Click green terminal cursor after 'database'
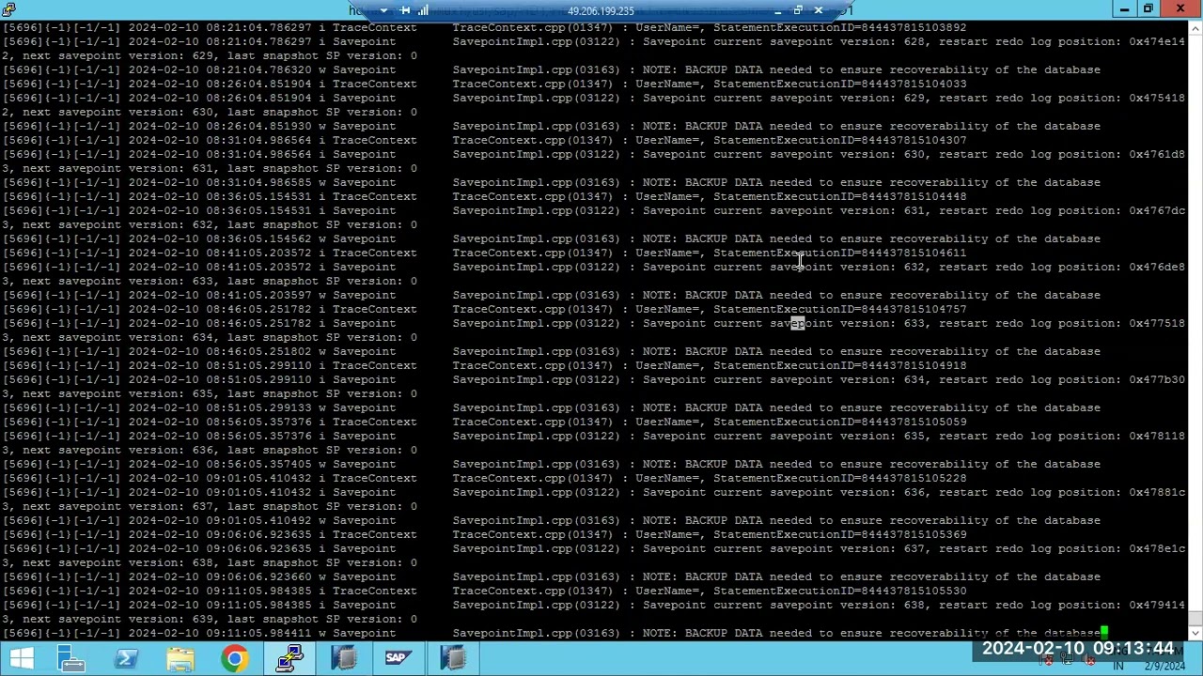This screenshot has width=1203, height=676. pyautogui.click(x=1104, y=633)
